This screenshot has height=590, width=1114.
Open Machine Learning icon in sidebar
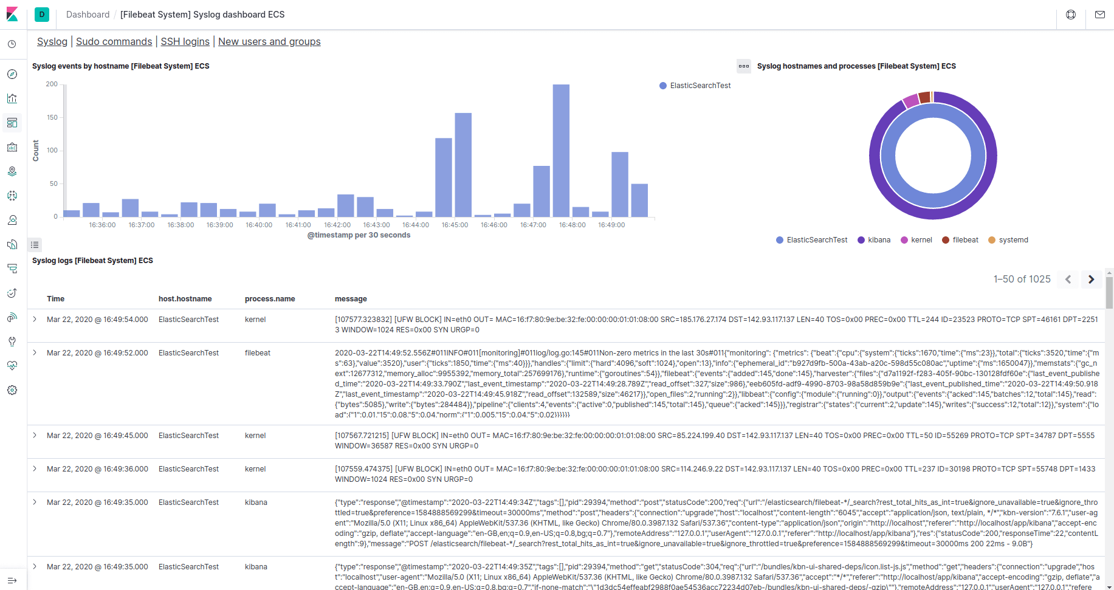click(12, 196)
